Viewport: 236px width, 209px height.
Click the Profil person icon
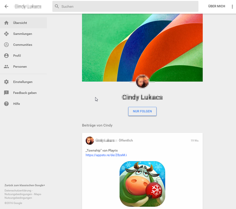7,56
